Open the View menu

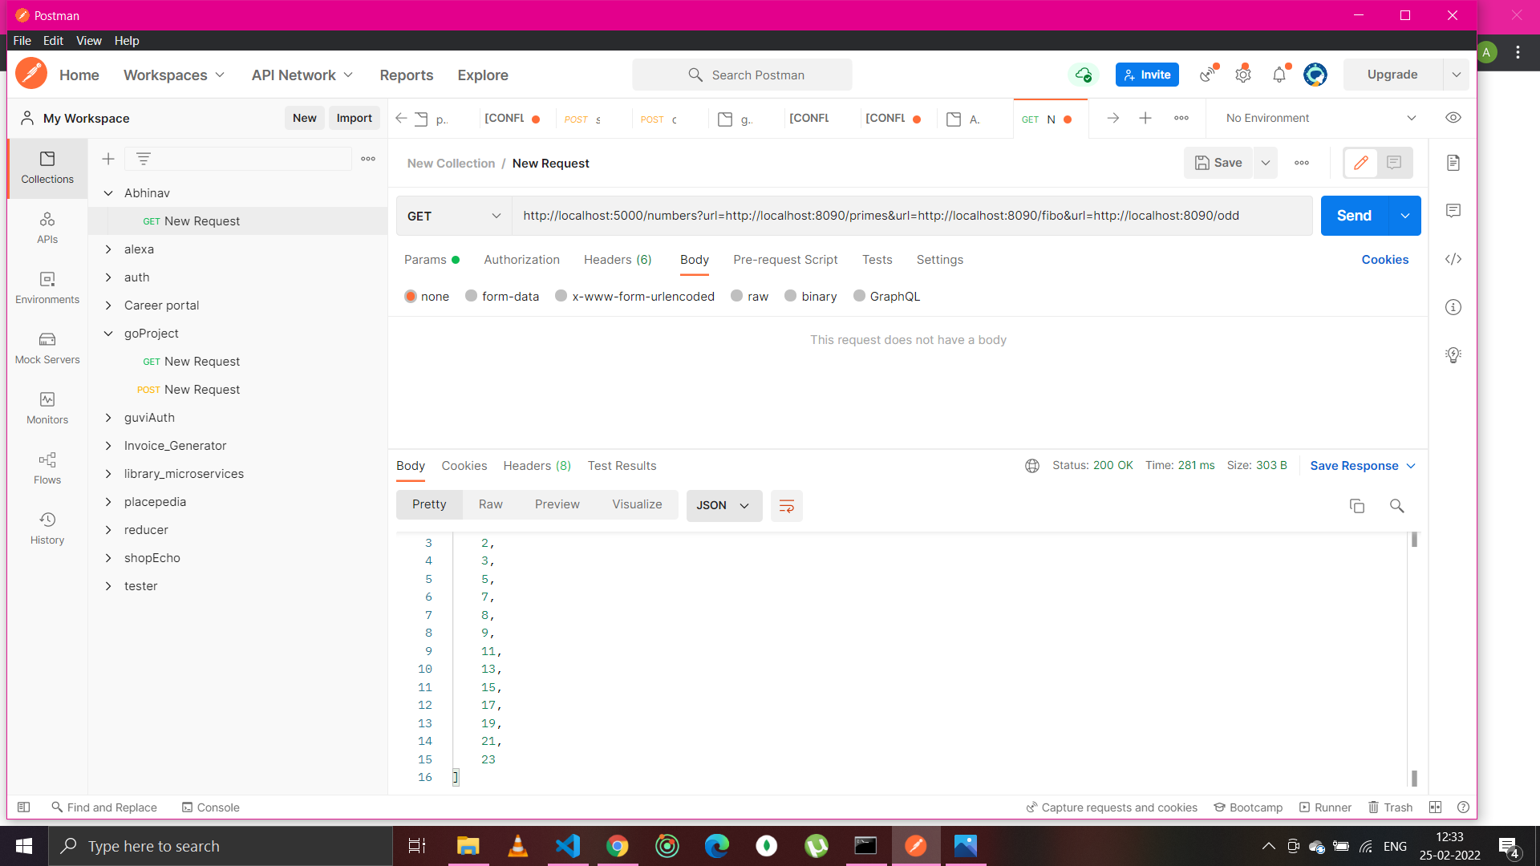click(x=88, y=41)
